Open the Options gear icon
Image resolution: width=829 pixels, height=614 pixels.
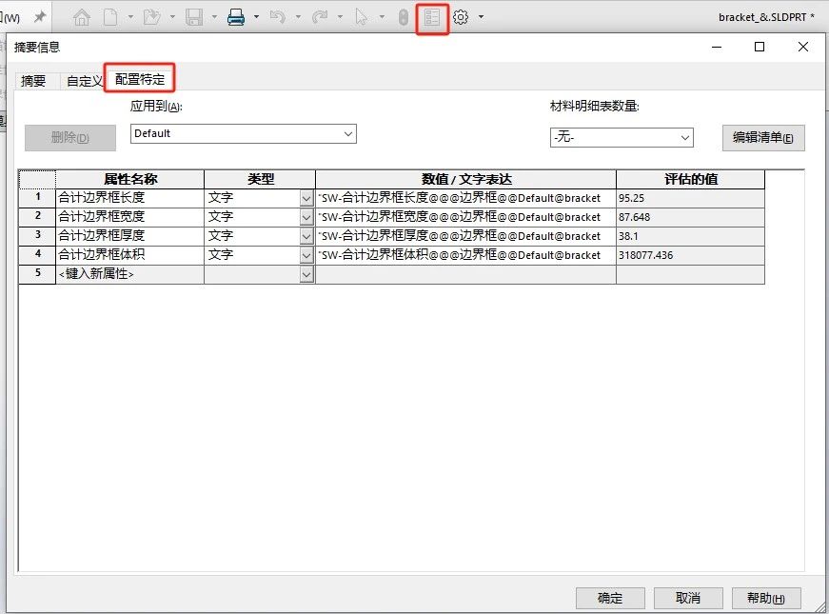(x=462, y=17)
